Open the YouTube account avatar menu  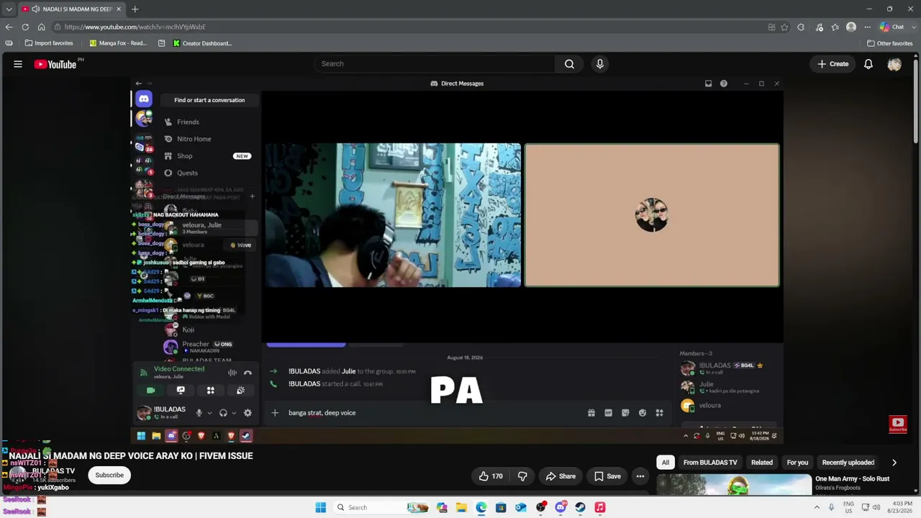pos(894,64)
